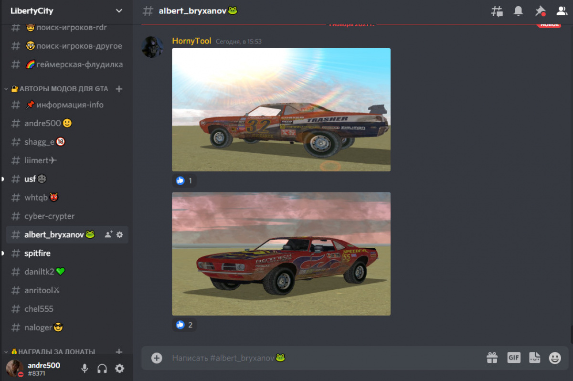The width and height of the screenshot is (573, 381).
Task: Open геймерская-флудилка channel
Action: tap(67, 64)
